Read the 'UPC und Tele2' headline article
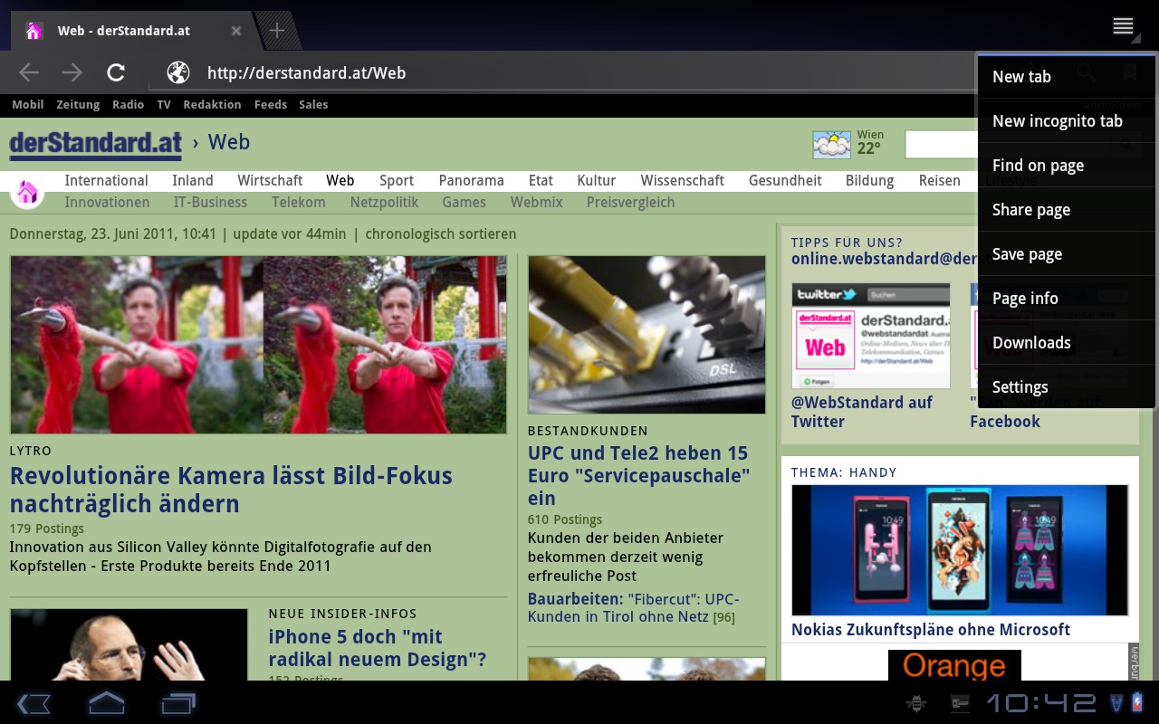 point(638,475)
